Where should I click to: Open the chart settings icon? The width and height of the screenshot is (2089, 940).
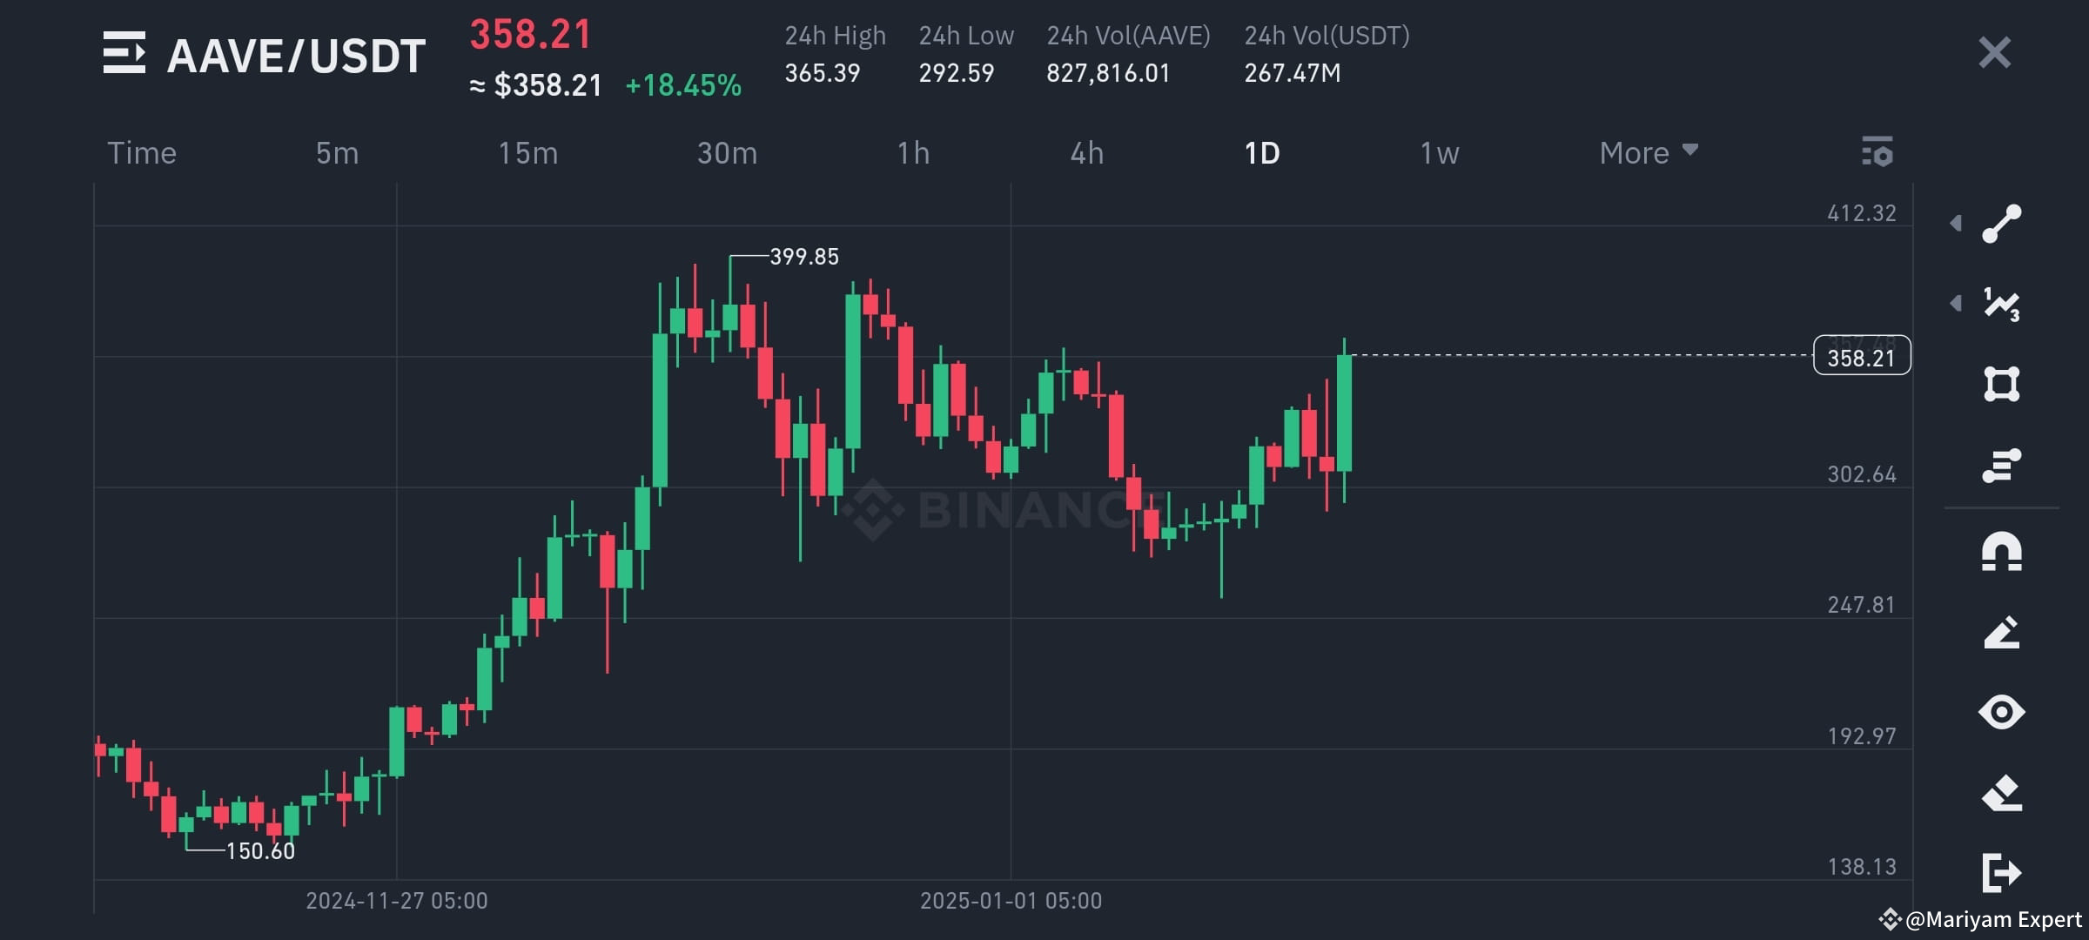[x=1877, y=152]
